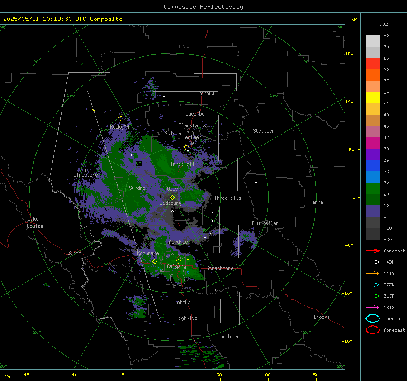Screen dimensions: 407x381
Task: Click the dBZ legend heading
Action: [383, 24]
